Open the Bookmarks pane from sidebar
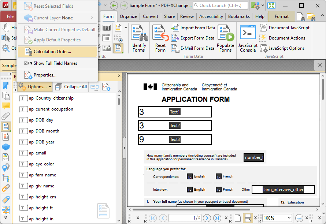The width and height of the screenshot is (326, 224). (5, 86)
